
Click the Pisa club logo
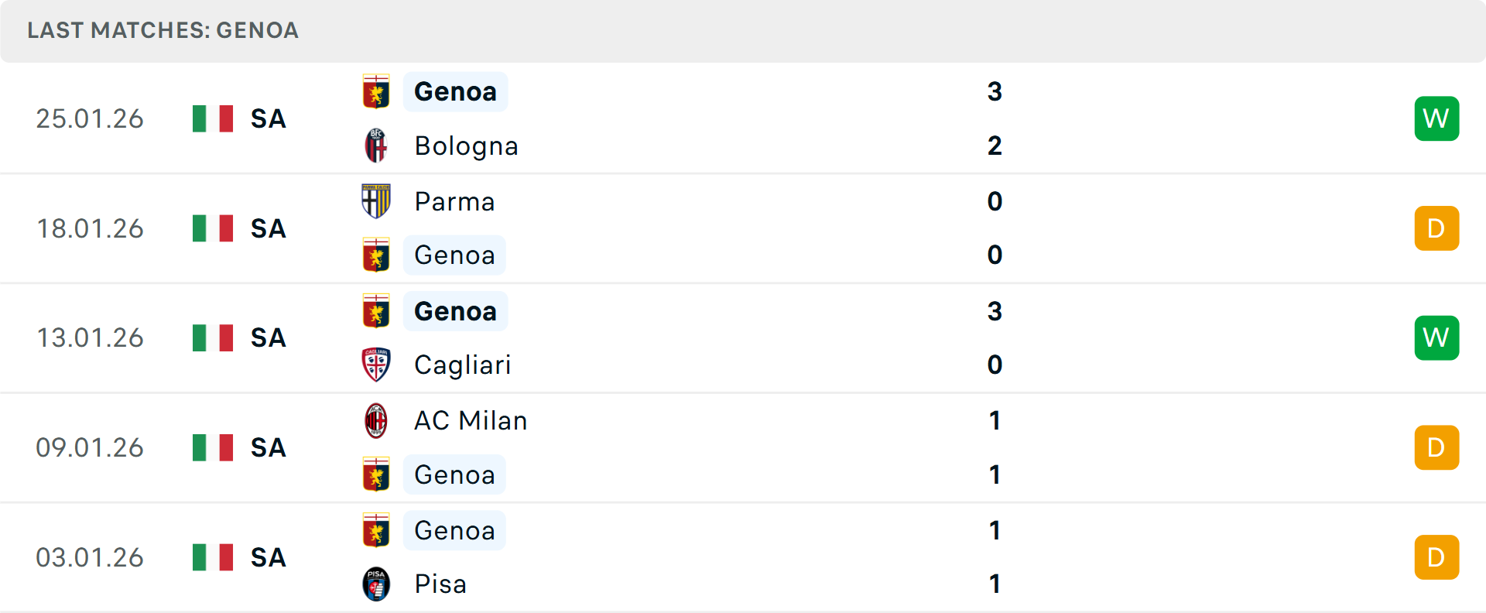click(x=376, y=584)
